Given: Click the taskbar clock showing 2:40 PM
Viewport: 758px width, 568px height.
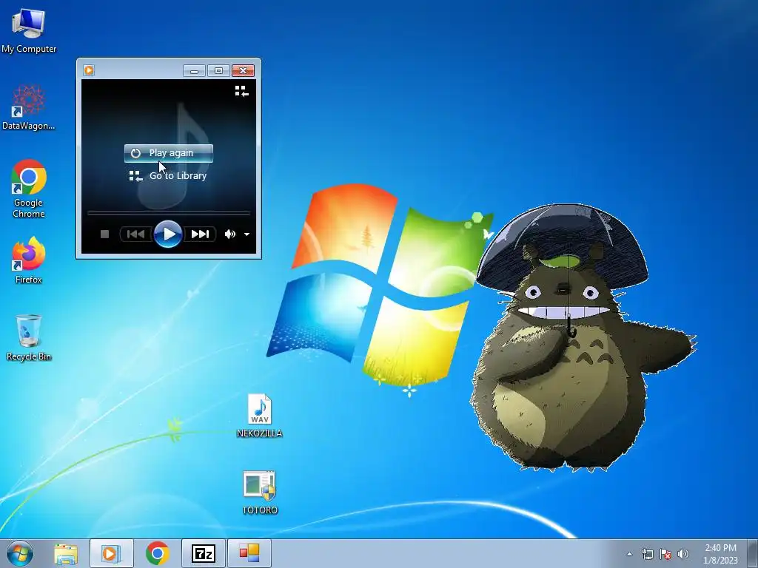Looking at the screenshot, I should click(720, 553).
